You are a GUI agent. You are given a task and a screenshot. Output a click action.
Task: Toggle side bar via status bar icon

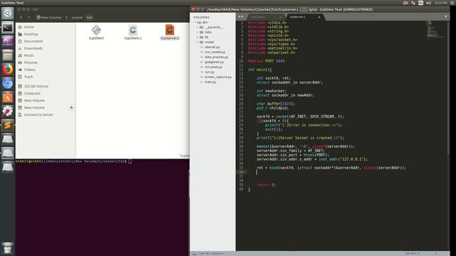(195, 253)
